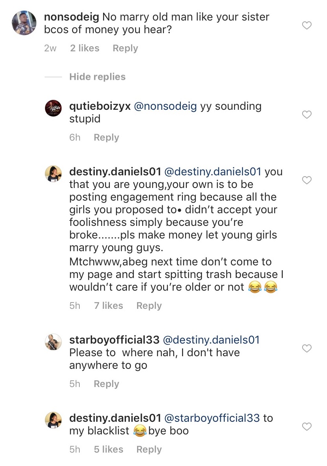The height and width of the screenshot is (466, 327).
Task: Open username nonsodeig at top
Action: [x=71, y=17]
